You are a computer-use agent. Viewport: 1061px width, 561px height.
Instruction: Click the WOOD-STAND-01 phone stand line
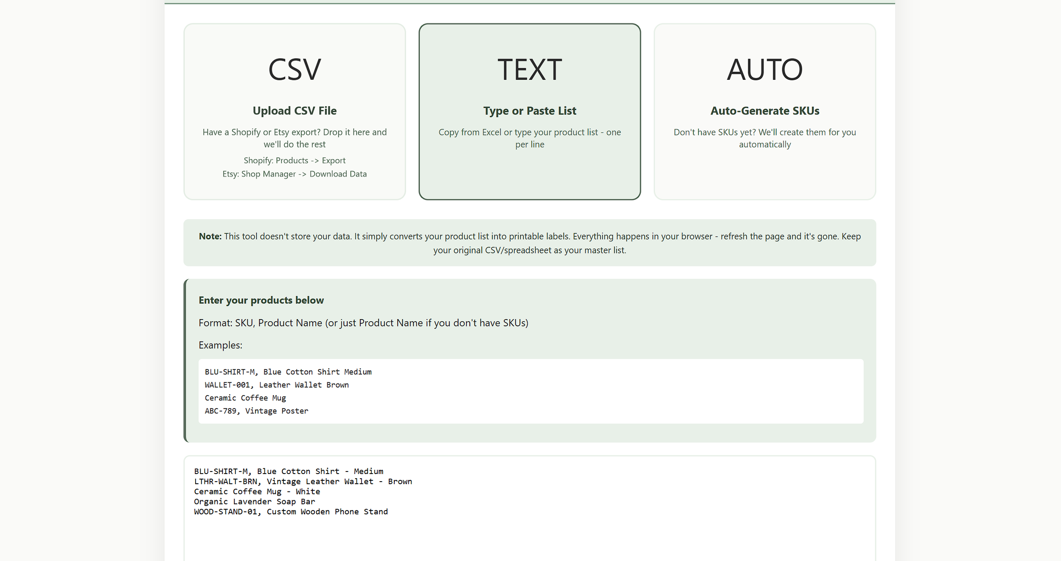pyautogui.click(x=291, y=512)
